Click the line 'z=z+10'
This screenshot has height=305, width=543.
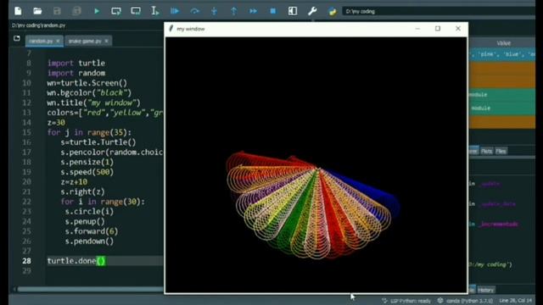[x=74, y=181]
